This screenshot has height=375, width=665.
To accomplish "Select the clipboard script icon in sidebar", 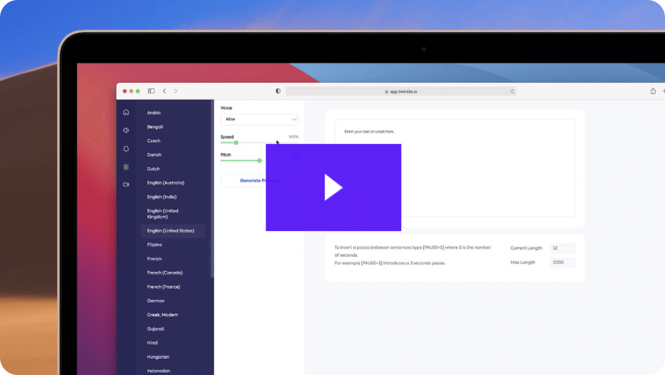I will (126, 167).
